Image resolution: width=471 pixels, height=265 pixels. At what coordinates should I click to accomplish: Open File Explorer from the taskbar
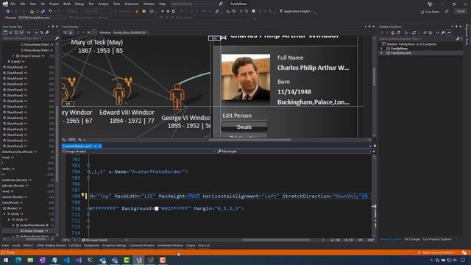pos(30,260)
